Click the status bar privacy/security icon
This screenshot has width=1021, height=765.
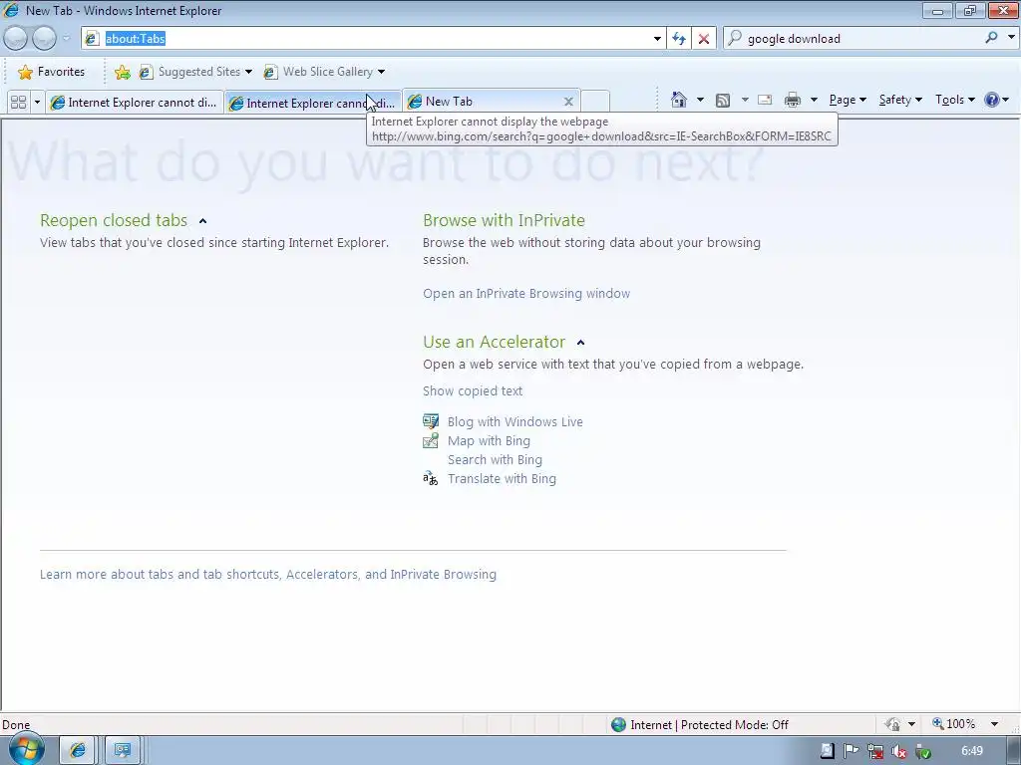coord(892,724)
